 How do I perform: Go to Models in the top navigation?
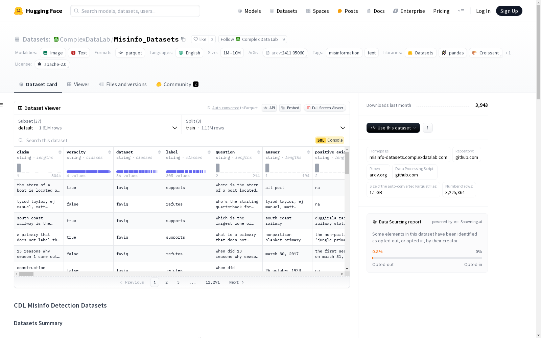pos(249,11)
